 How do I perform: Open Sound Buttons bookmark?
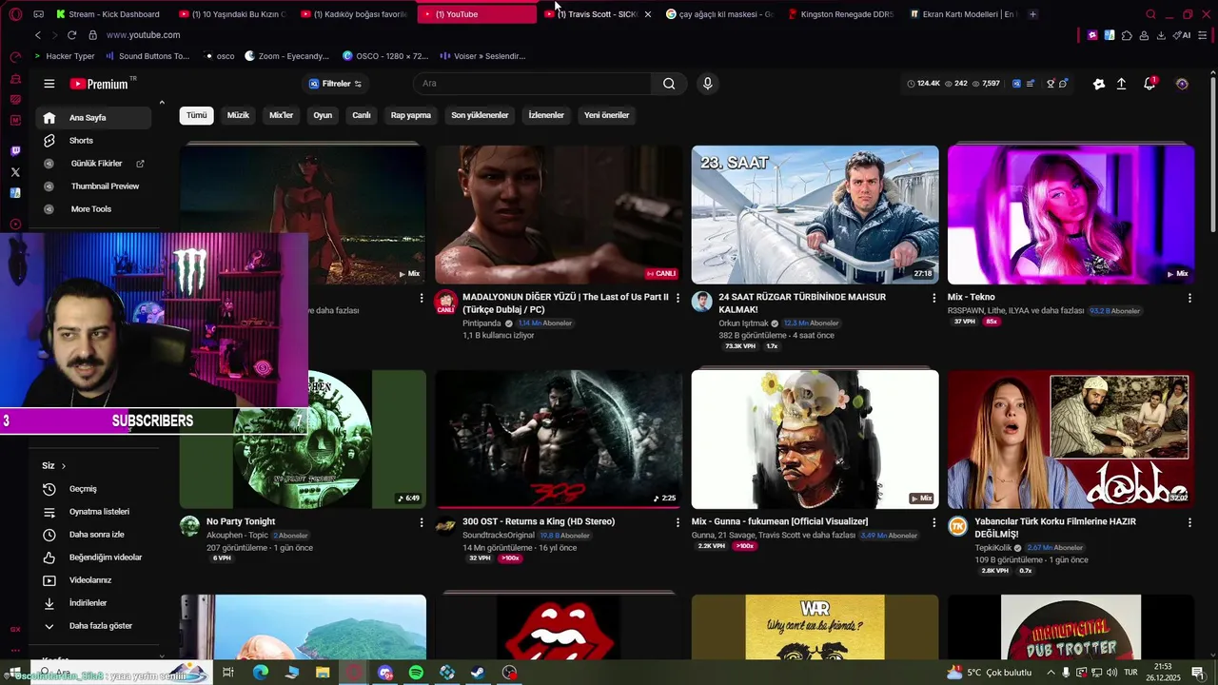[x=147, y=56]
